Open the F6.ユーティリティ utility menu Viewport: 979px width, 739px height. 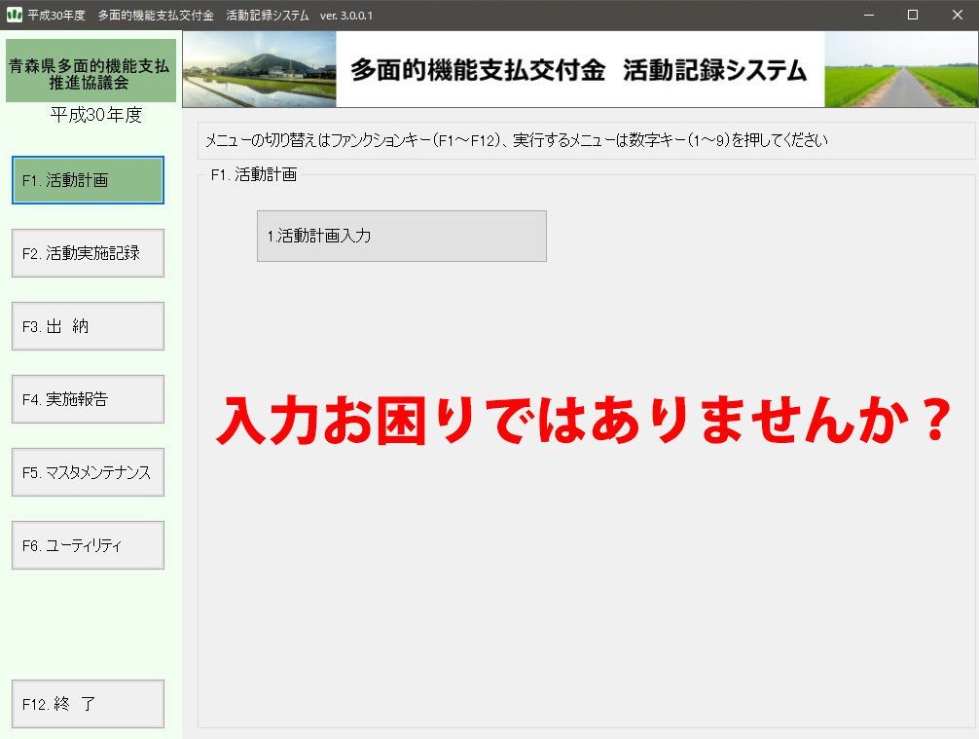click(87, 544)
